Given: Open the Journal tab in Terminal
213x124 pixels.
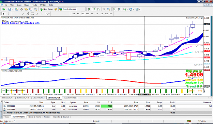Looking at the screenshot, I should 66,117.
